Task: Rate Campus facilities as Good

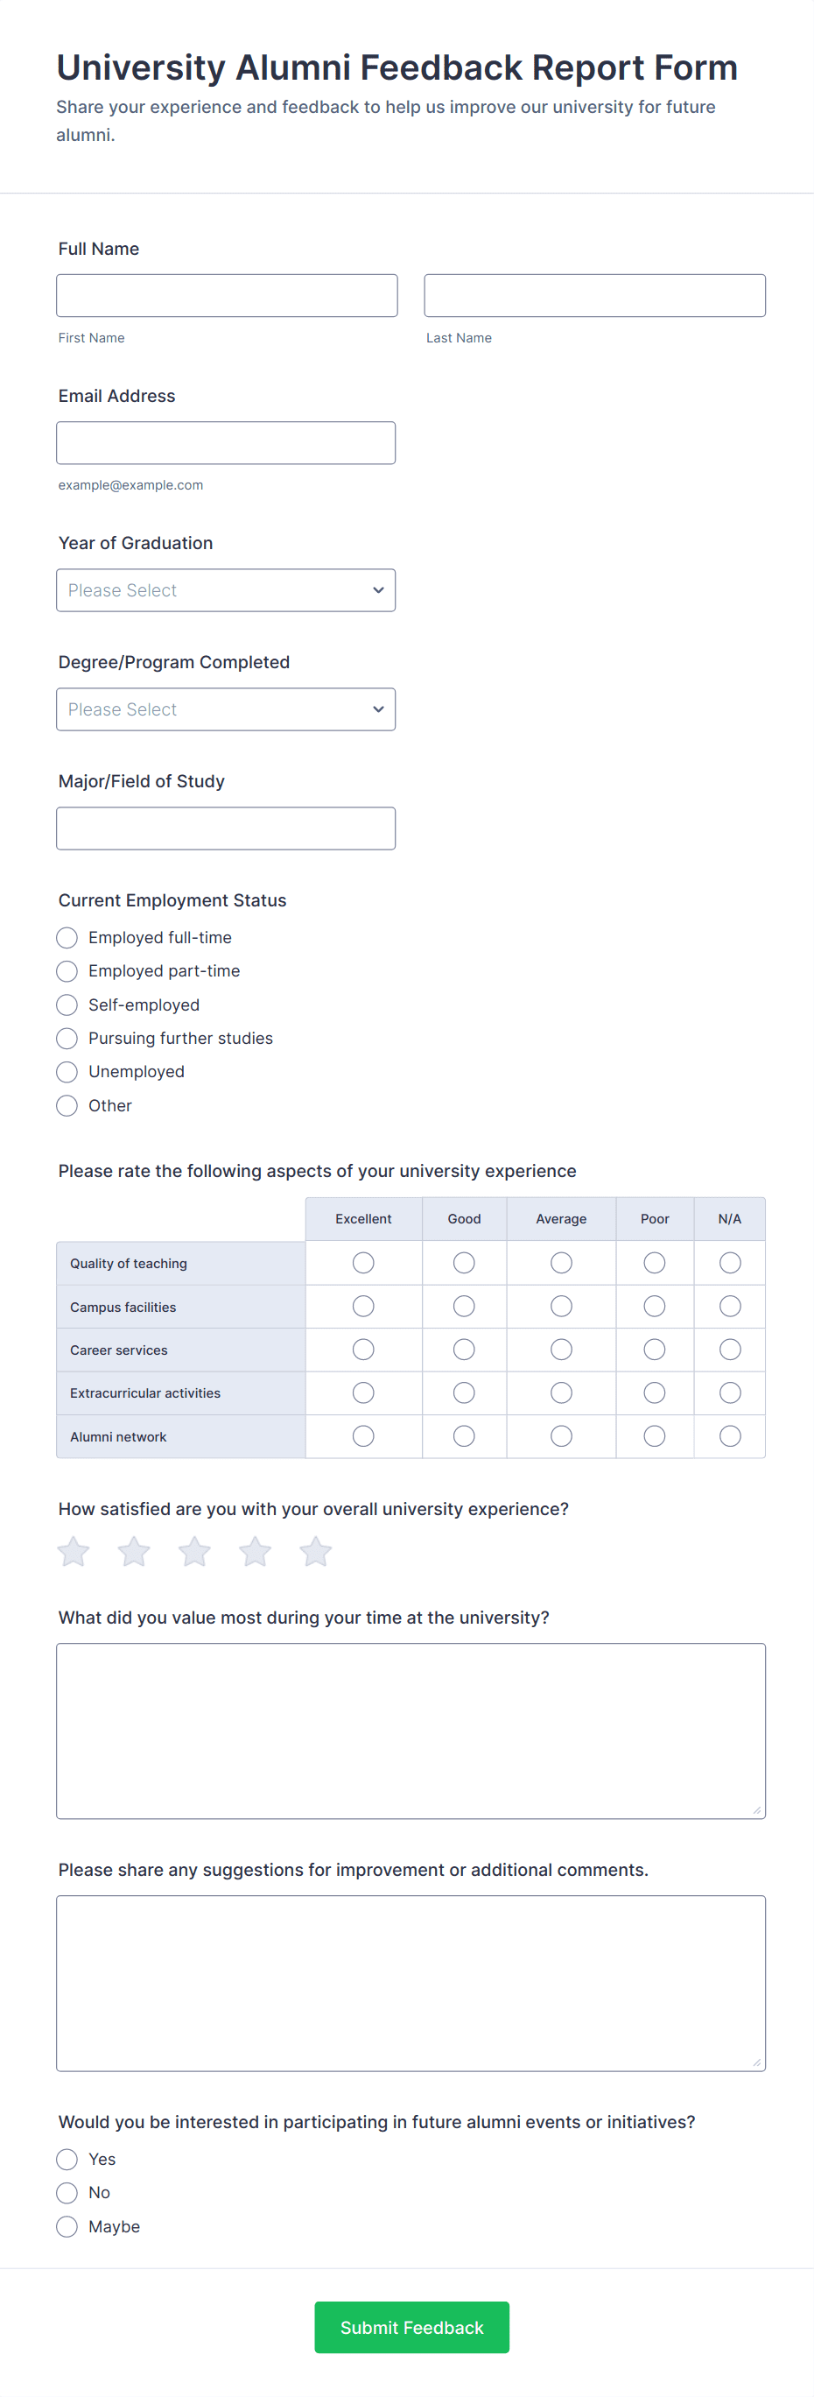Action: 464,1307
